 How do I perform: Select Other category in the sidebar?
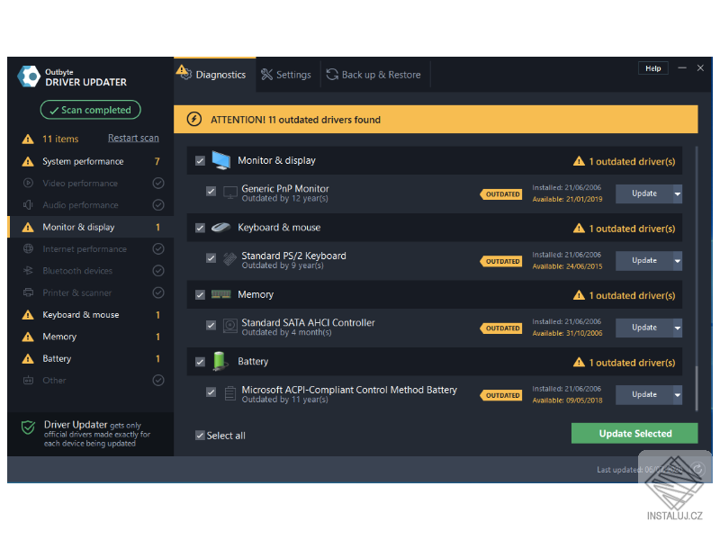[x=91, y=380]
